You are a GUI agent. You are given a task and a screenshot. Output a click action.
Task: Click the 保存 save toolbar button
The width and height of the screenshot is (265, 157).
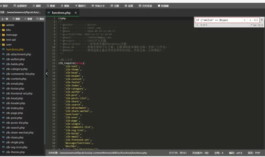[x=4, y=6]
